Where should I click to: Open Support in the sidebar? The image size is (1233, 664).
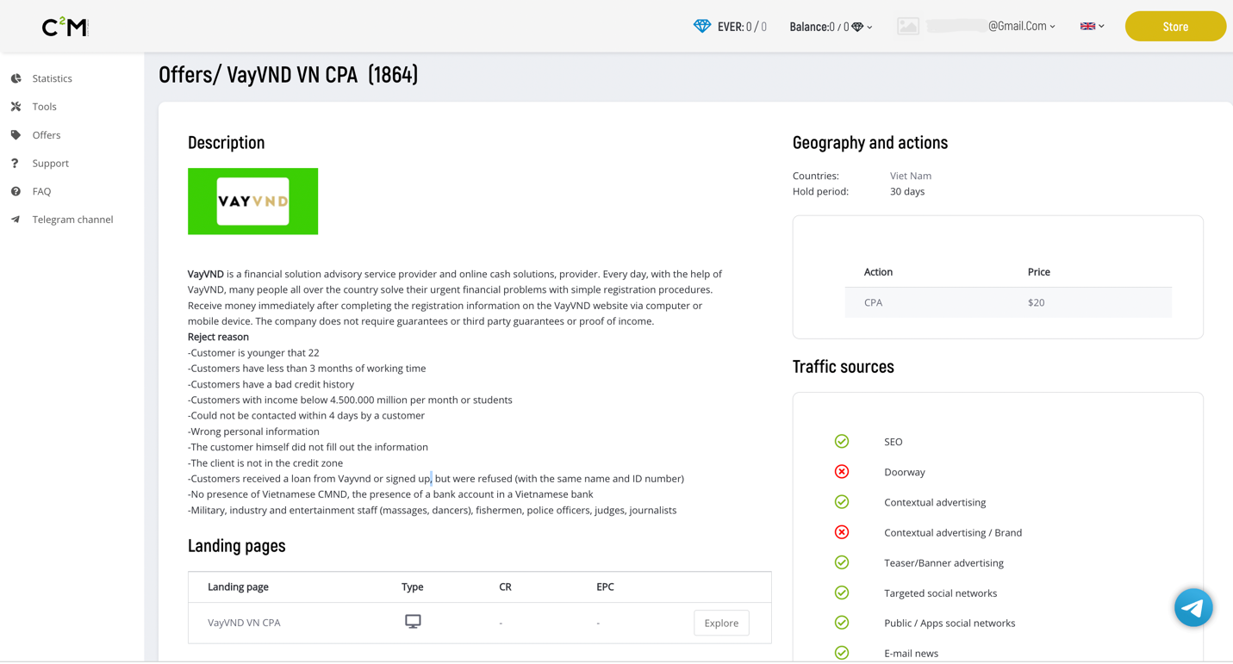[x=50, y=163]
